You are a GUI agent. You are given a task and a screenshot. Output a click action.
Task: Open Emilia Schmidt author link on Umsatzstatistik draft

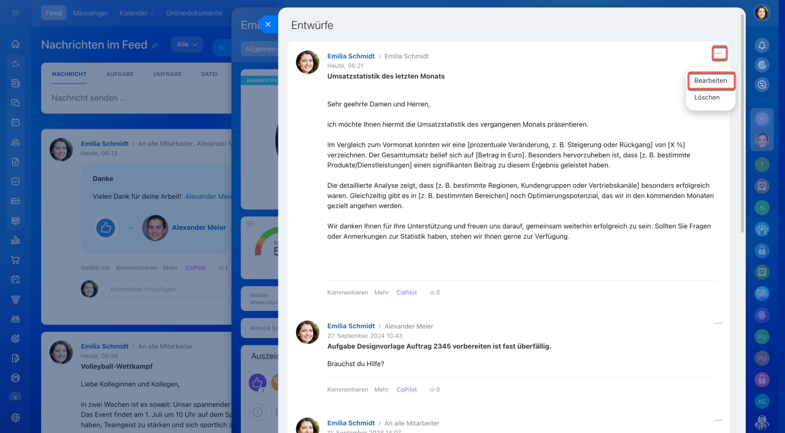point(351,56)
